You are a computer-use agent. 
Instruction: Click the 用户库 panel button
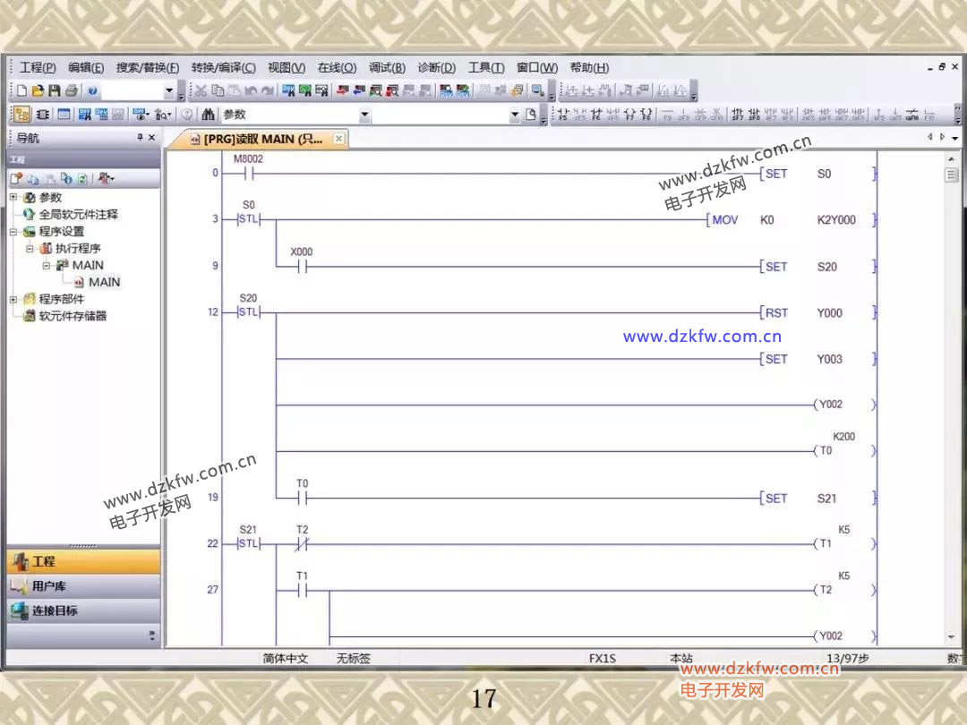[x=49, y=586]
